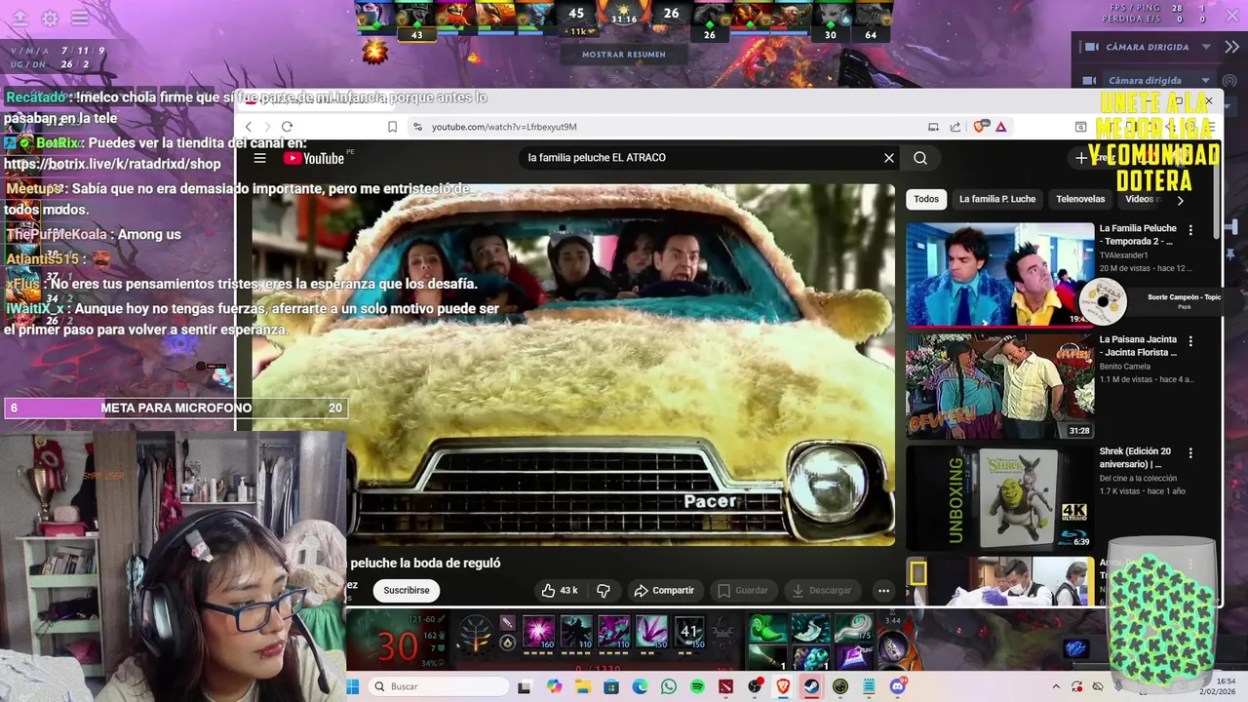Open the Brave Rewards triangle icon

coord(1000,127)
